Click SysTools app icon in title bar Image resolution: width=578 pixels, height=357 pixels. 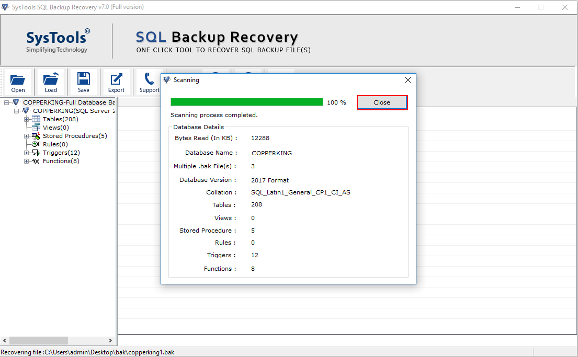coord(5,7)
